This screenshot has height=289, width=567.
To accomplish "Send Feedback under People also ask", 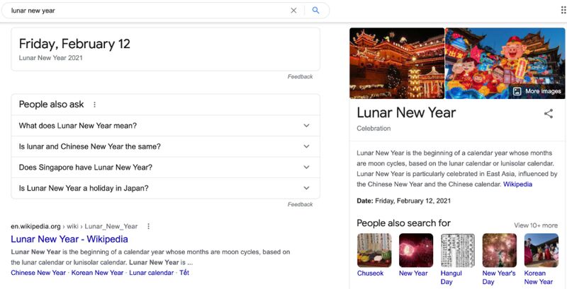I will [x=300, y=204].
